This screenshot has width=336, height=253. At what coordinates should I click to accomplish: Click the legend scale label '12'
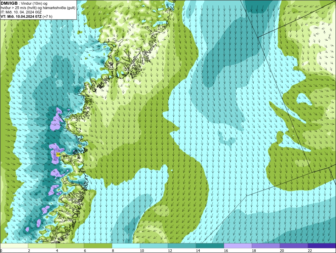pos(170,251)
